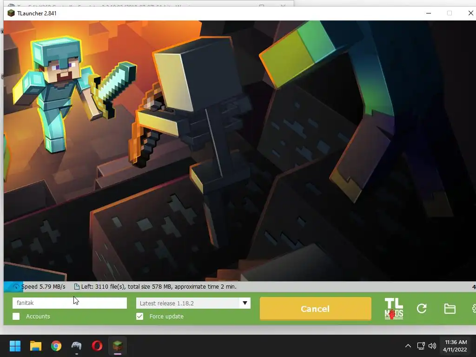Minimize the TLauncher window
476x357 pixels.
click(x=429, y=13)
